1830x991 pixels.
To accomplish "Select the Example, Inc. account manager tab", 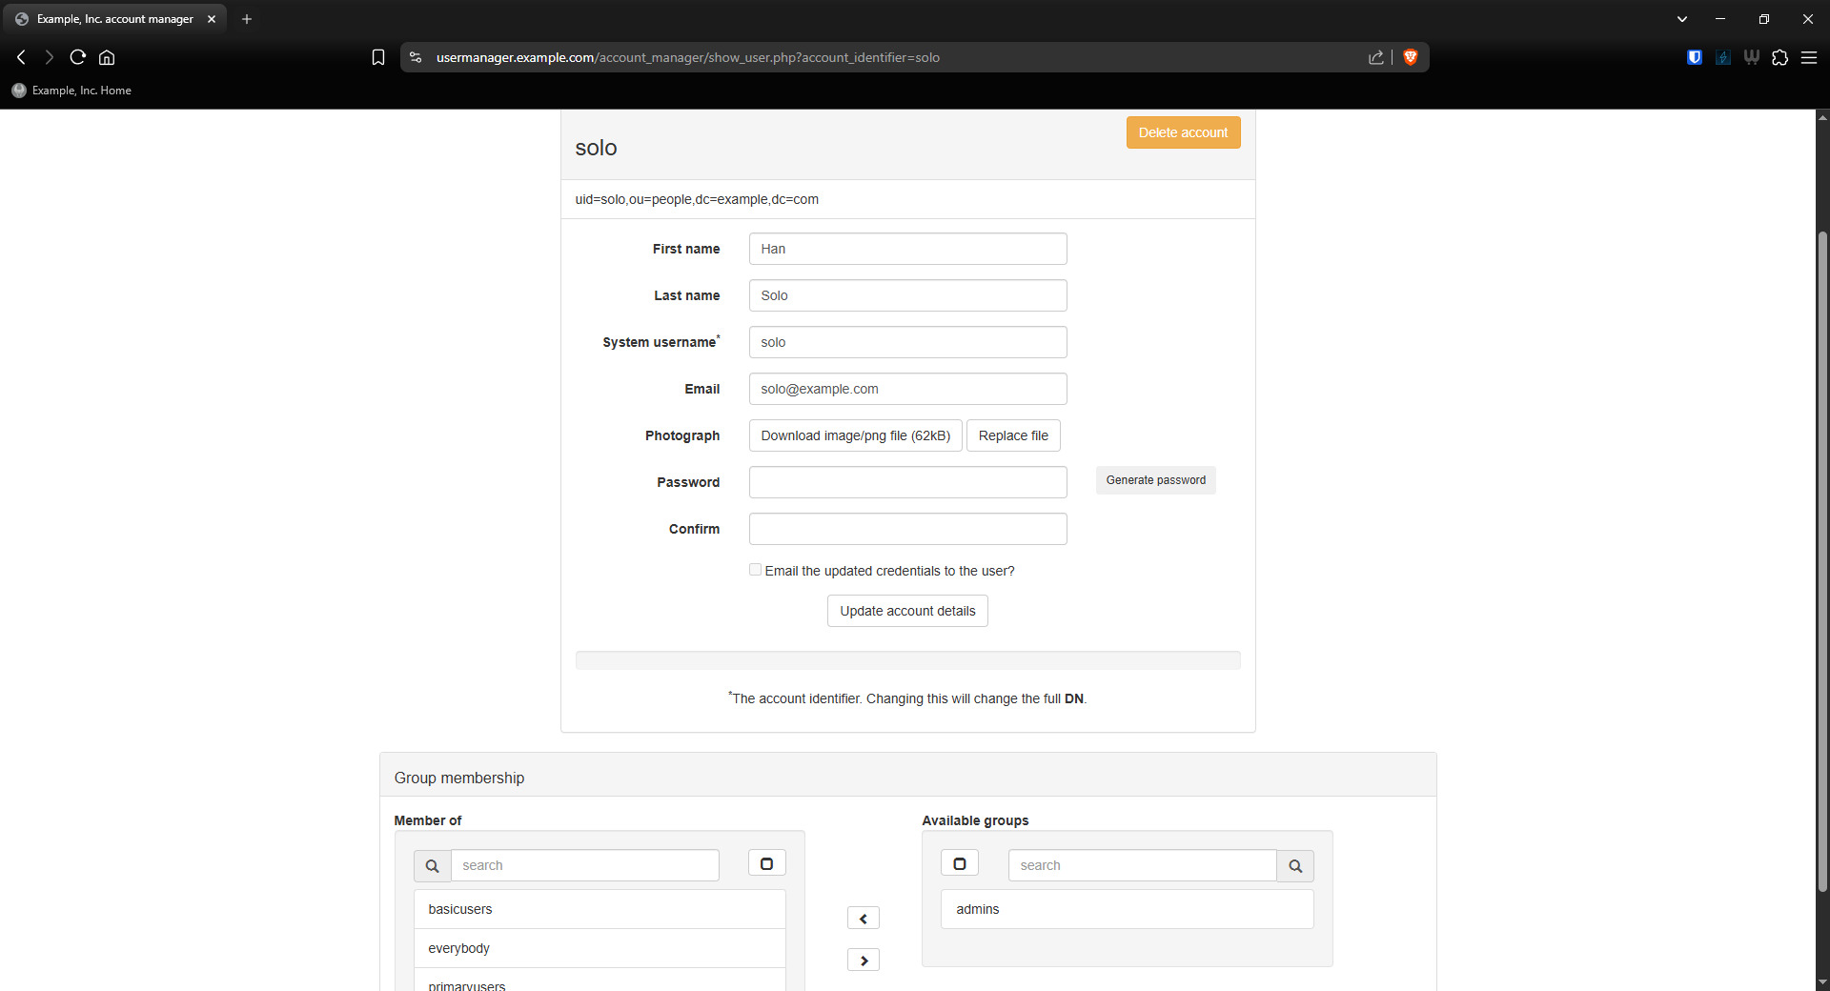I will [x=114, y=19].
